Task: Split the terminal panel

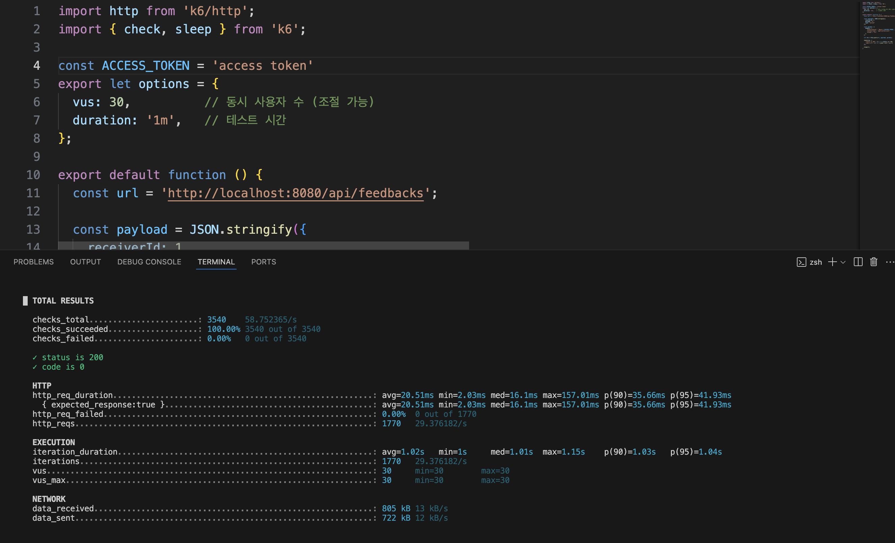Action: (858, 262)
